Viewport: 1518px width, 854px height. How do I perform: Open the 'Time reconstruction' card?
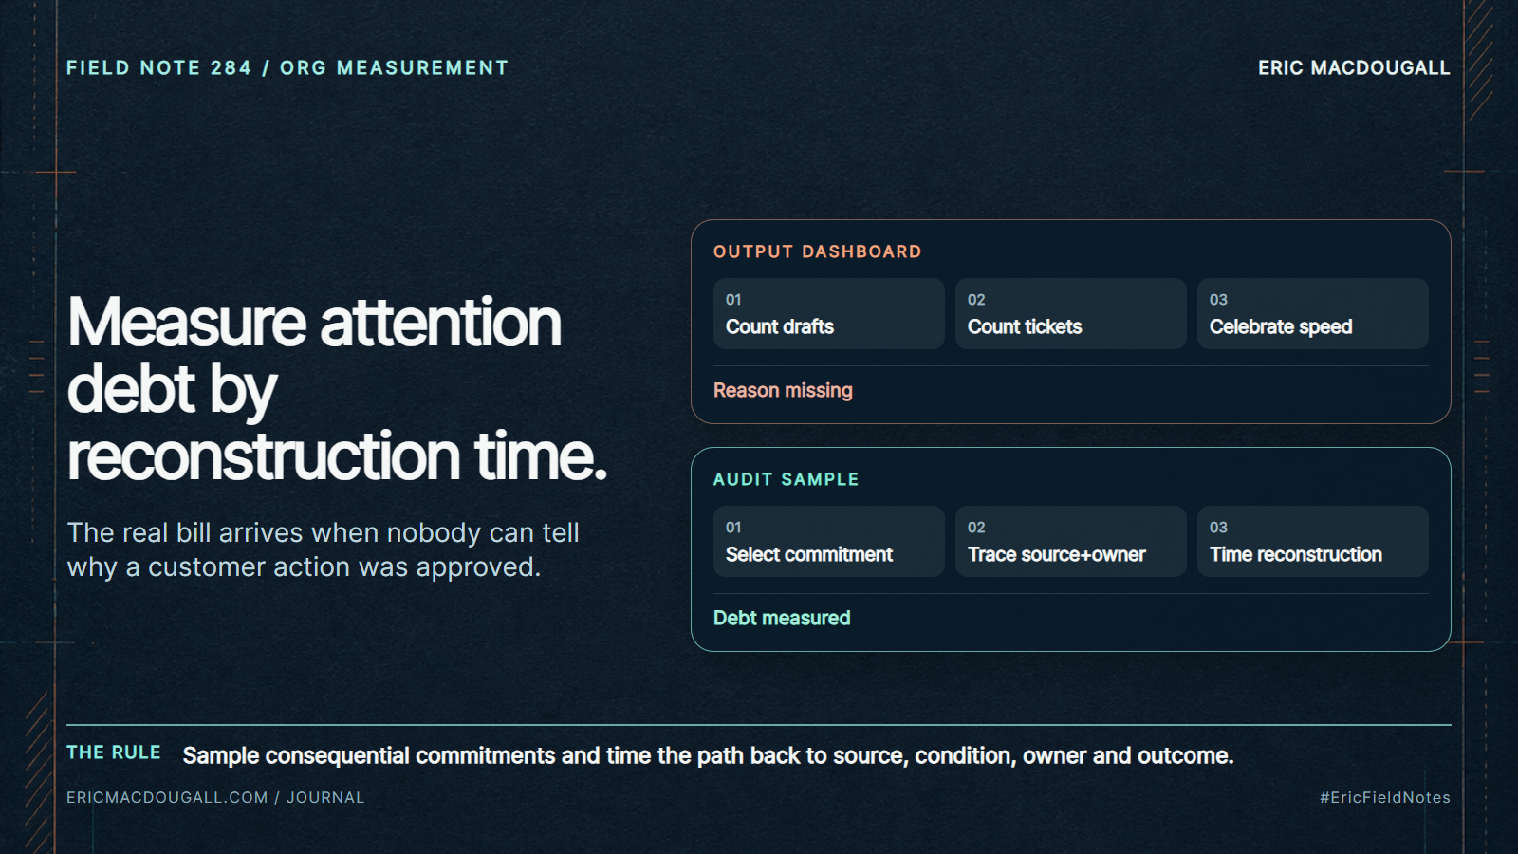tap(1312, 541)
